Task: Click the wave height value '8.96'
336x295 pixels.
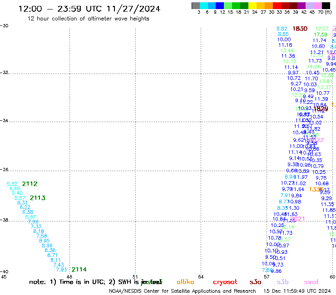Action: [47, 246]
